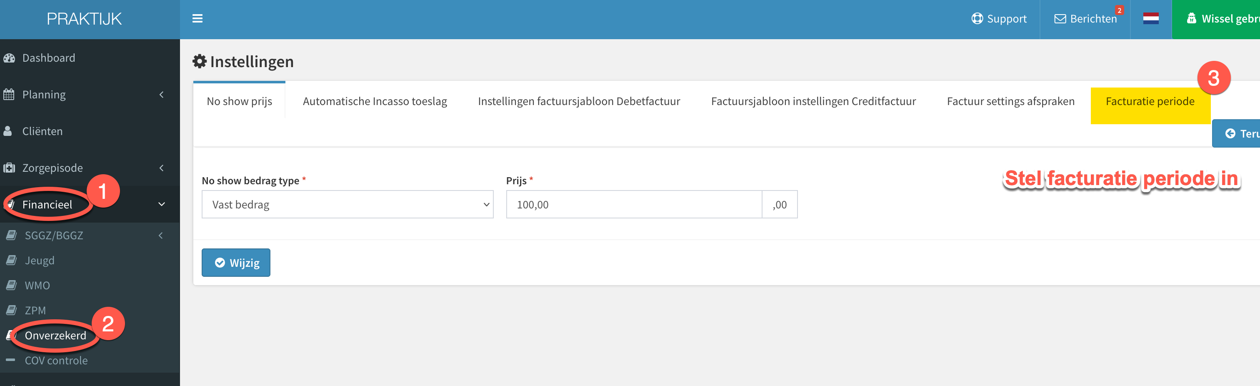Open the Factuur settings afspraken tab

point(1010,101)
